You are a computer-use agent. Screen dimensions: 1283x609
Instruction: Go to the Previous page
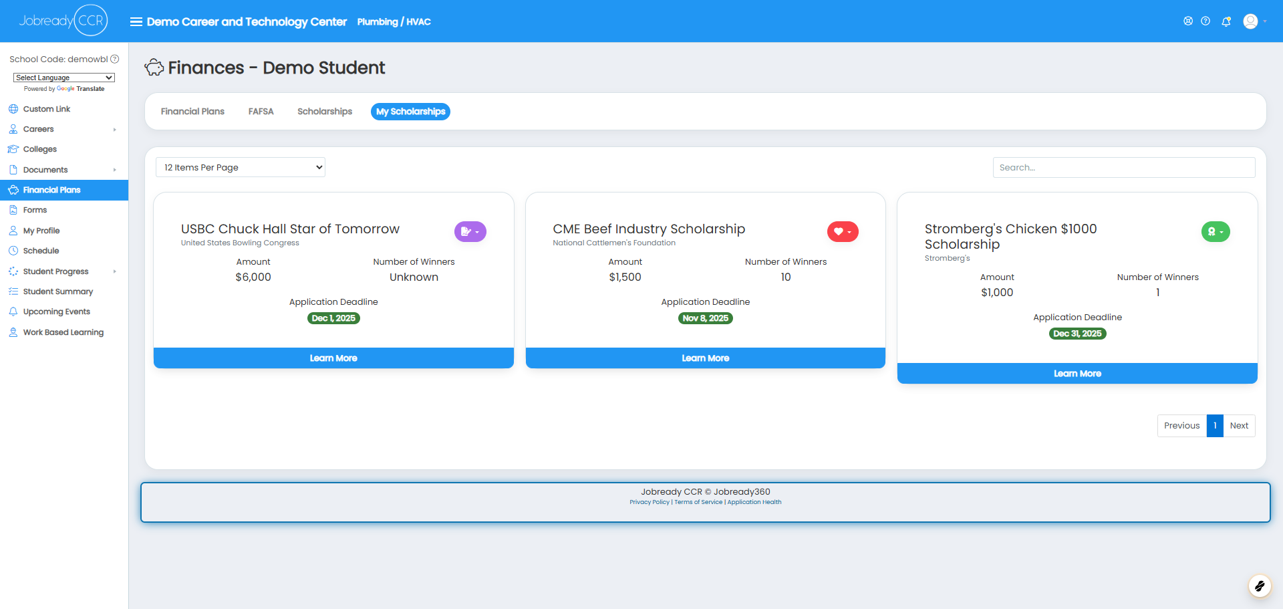1182,426
